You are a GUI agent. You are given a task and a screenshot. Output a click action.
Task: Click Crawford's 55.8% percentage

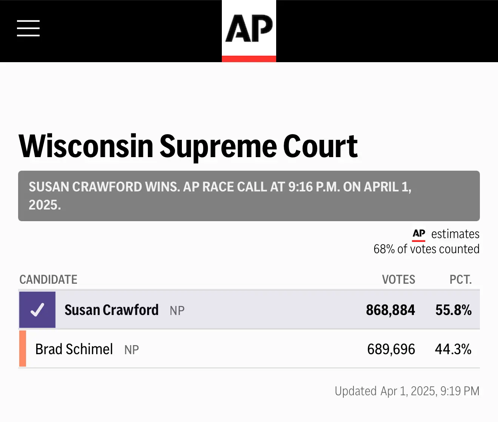(x=453, y=310)
